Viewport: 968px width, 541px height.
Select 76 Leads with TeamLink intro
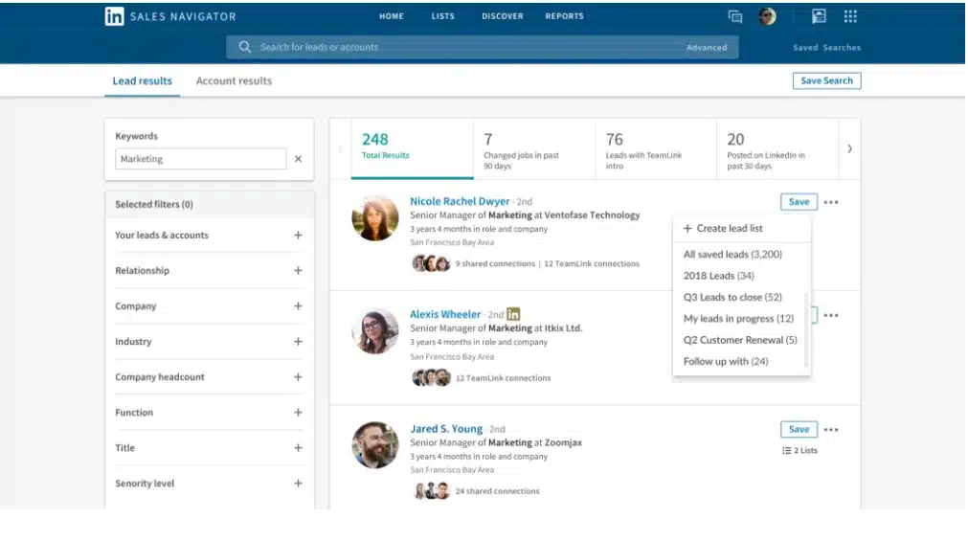[x=656, y=148]
